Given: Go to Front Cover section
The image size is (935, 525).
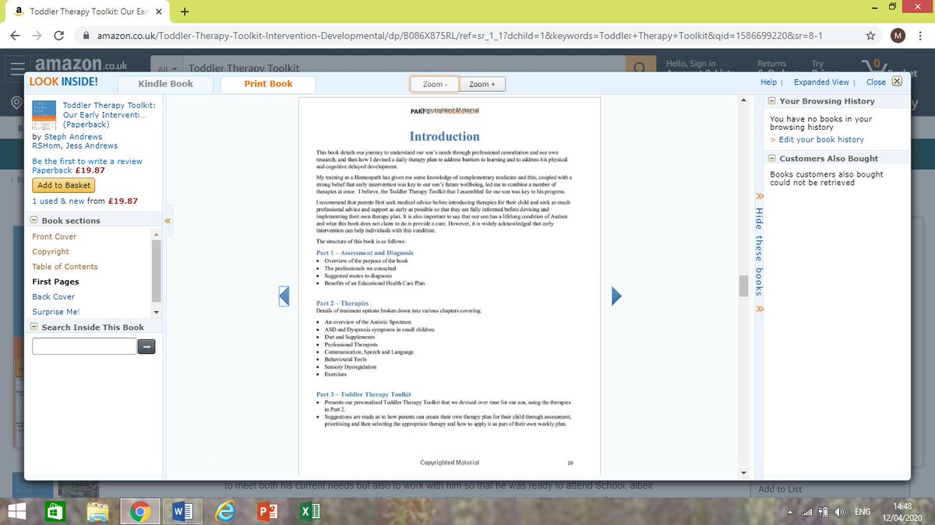Looking at the screenshot, I should pyautogui.click(x=55, y=236).
